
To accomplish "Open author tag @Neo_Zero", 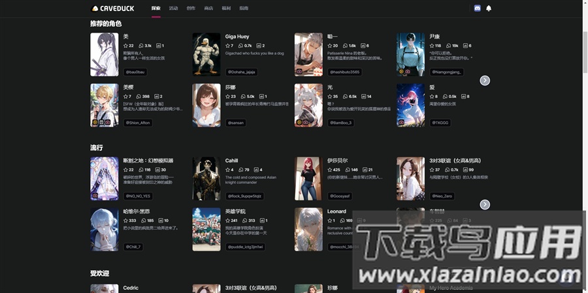I will 442,196.
